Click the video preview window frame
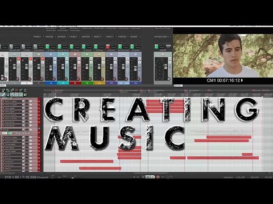273x204 pixels. click(x=223, y=56)
